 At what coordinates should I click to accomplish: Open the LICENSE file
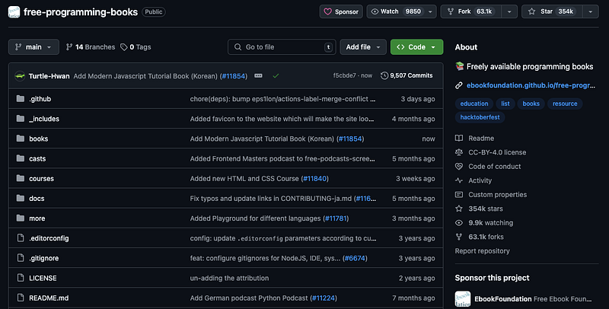[x=43, y=279]
